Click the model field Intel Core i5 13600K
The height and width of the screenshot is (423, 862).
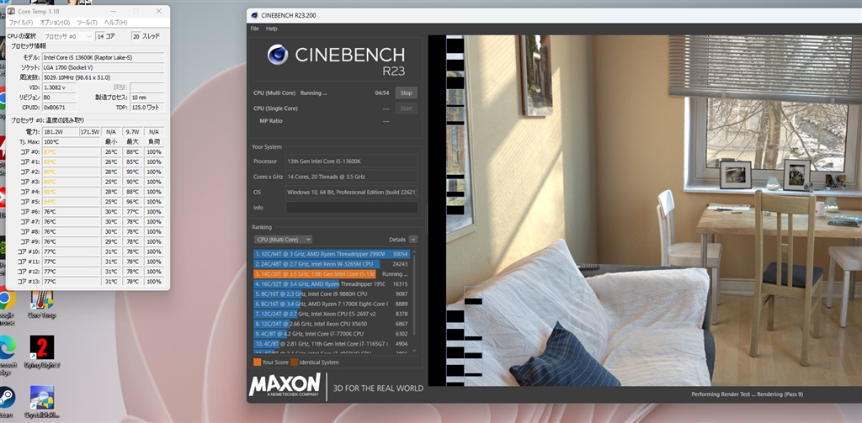103,58
